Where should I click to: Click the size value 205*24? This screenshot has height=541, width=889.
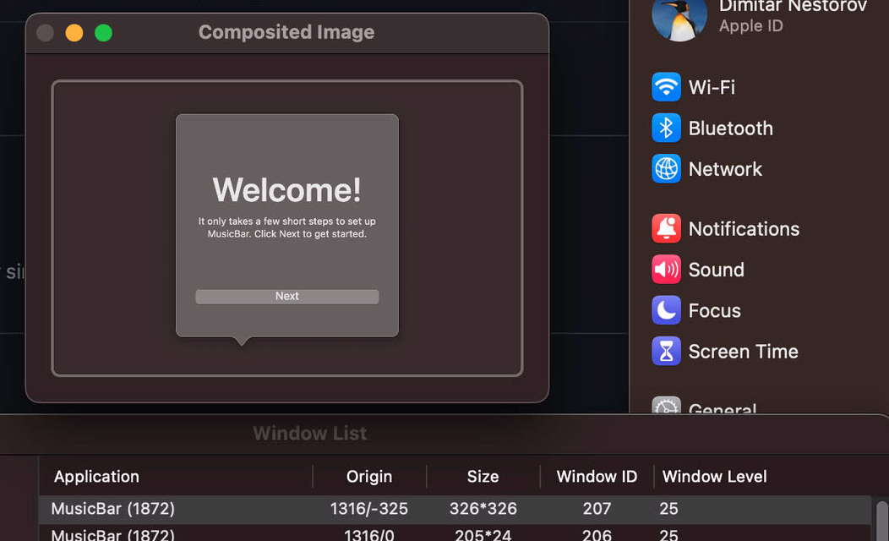[x=483, y=534]
